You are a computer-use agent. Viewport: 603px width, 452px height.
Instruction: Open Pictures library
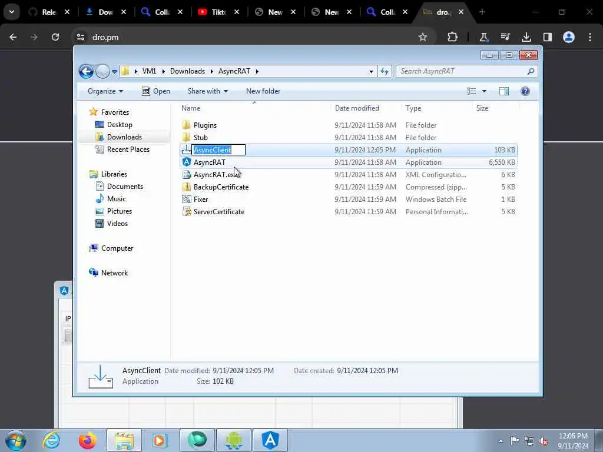(x=119, y=211)
